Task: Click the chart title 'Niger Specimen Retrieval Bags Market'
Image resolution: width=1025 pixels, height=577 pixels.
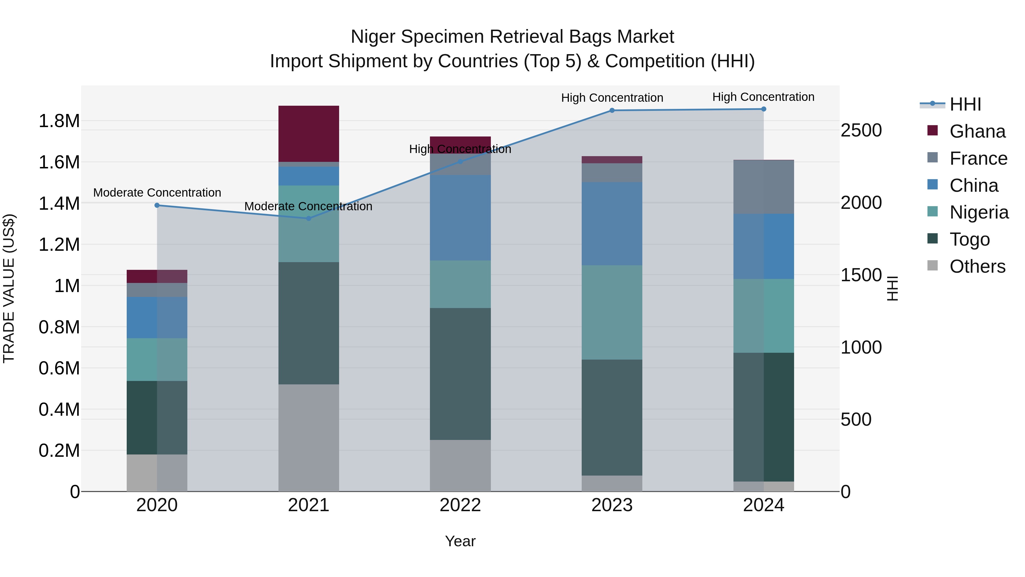Action: [x=512, y=37]
